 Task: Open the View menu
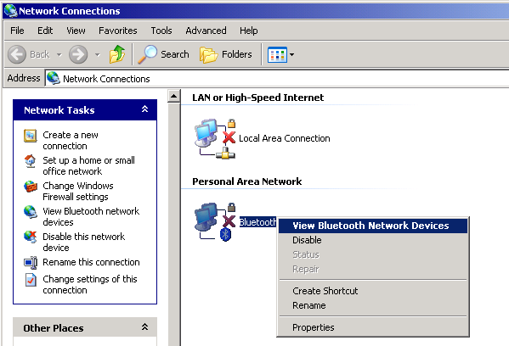(76, 31)
